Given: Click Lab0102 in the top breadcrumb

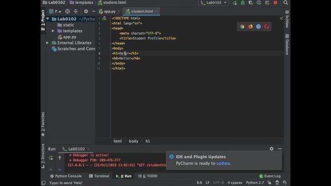Looking at the screenshot, I should pos(54,3).
